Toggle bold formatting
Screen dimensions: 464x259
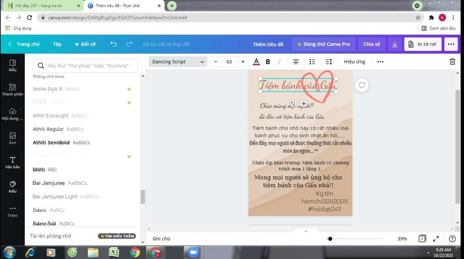click(268, 62)
